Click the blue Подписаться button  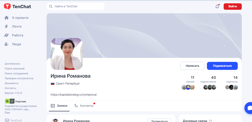[222, 66]
